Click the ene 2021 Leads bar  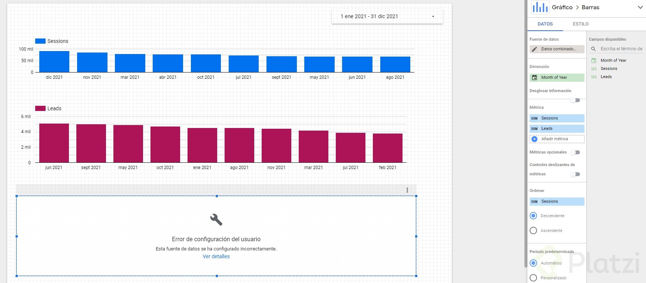pos(202,145)
